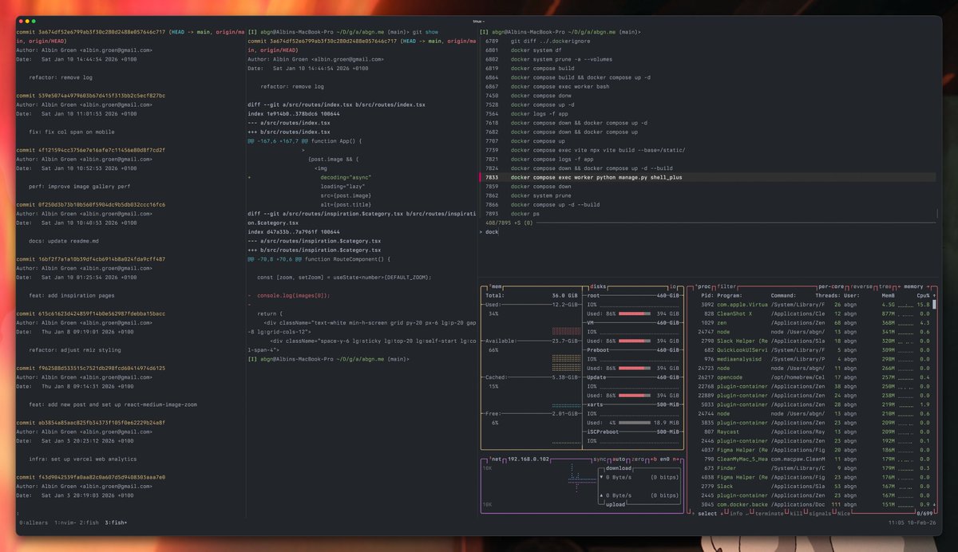Image resolution: width=958 pixels, height=552 pixels.
Task: Toggle tree view in btop proc box
Action: [885, 286]
